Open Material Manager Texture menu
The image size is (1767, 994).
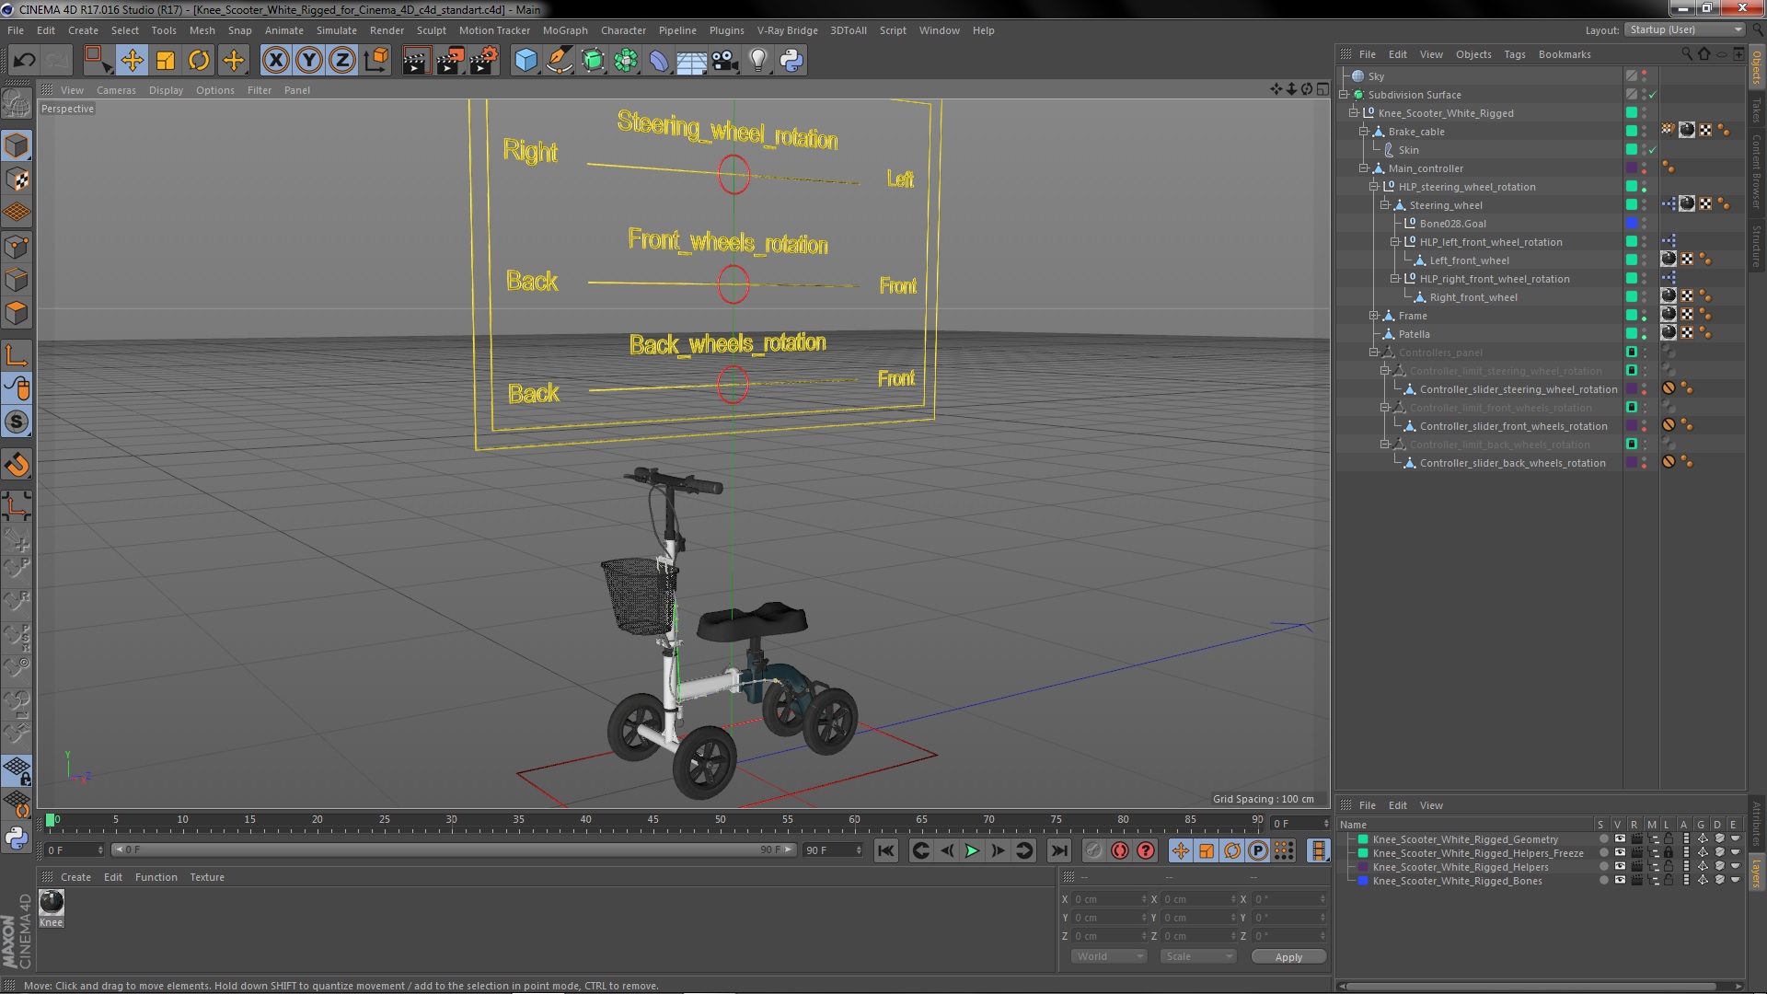coord(207,877)
